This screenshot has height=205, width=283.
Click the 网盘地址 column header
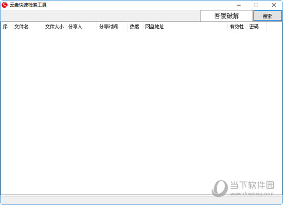185,27
